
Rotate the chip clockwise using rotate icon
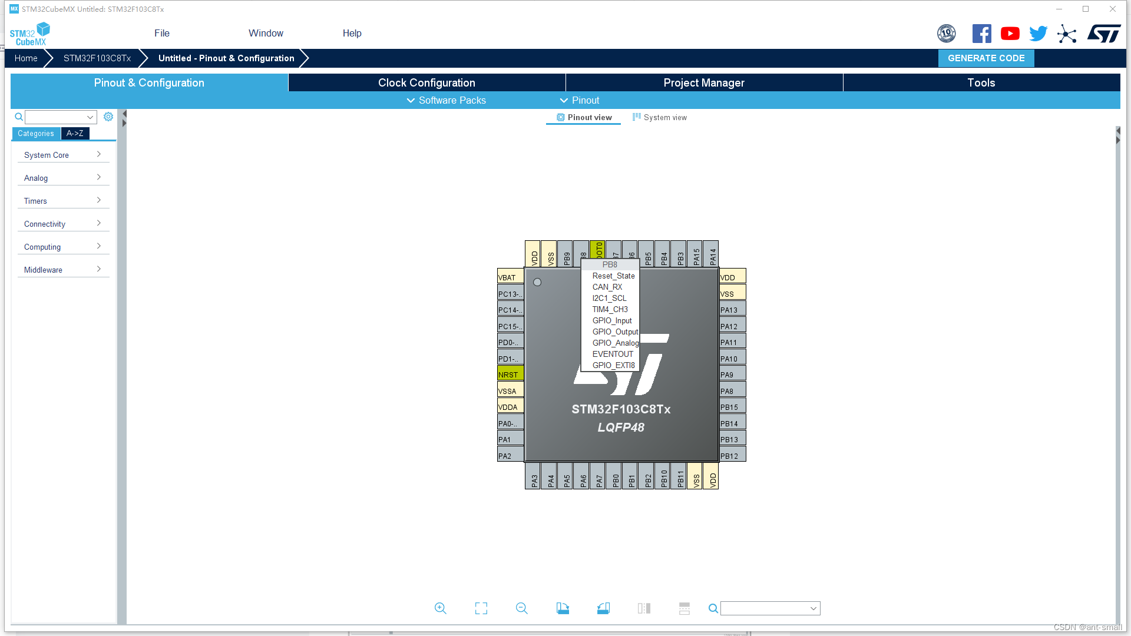coord(563,608)
